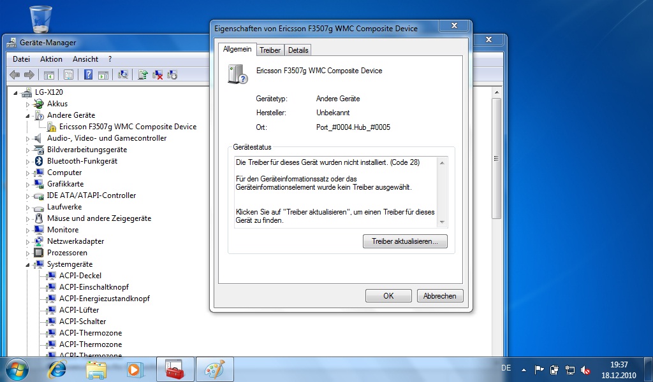Select the Monitore category
The image size is (653, 382).
pyautogui.click(x=62, y=229)
